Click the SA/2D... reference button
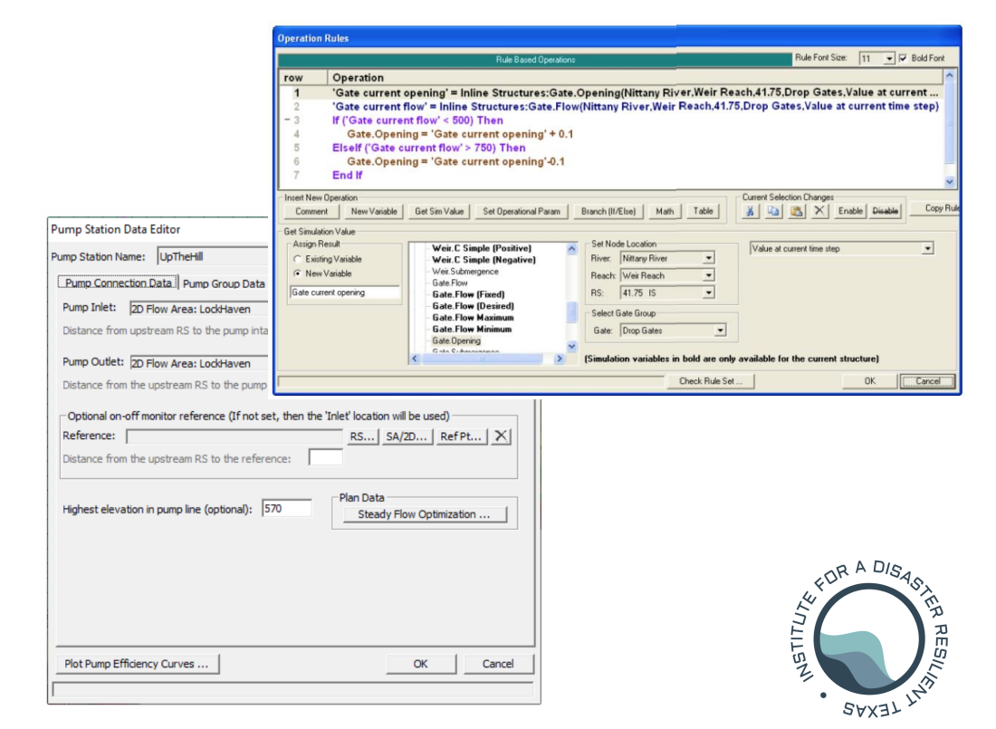996x729 pixels. point(407,436)
